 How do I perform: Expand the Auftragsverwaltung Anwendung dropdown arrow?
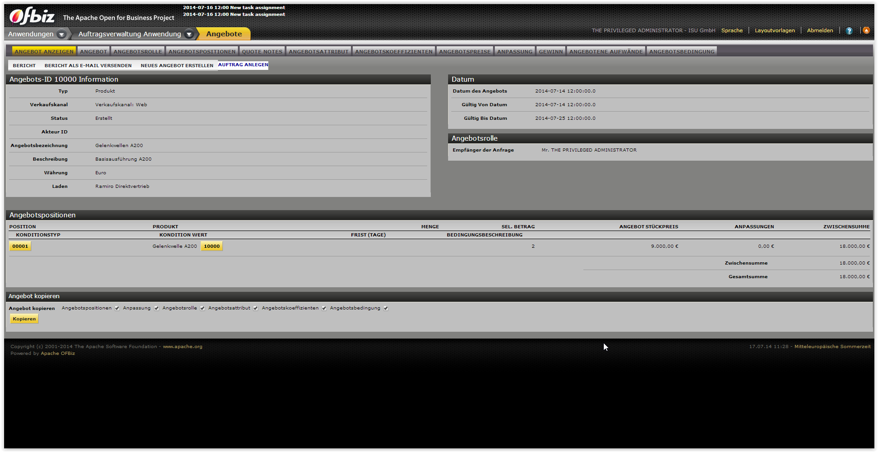pos(189,34)
